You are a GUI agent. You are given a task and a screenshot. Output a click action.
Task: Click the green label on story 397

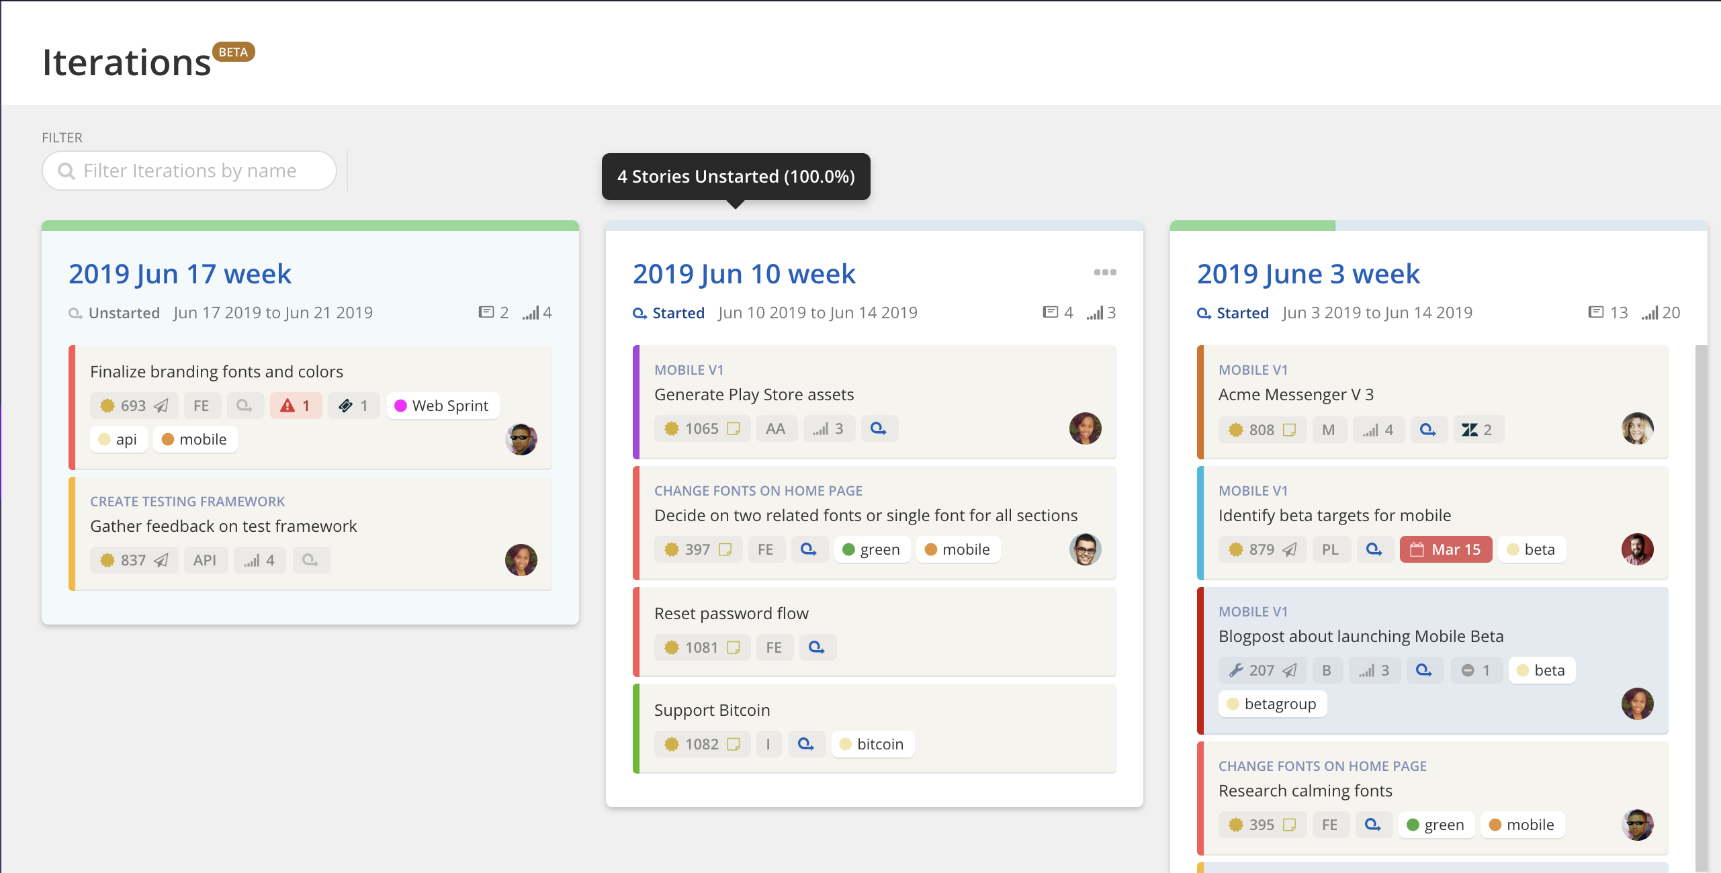pyautogui.click(x=871, y=549)
